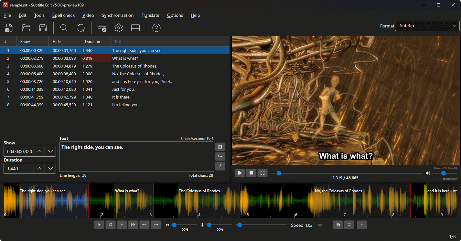Open the waveform three-dot more options menu
The height and width of the screenshot is (241, 461).
tap(362, 225)
